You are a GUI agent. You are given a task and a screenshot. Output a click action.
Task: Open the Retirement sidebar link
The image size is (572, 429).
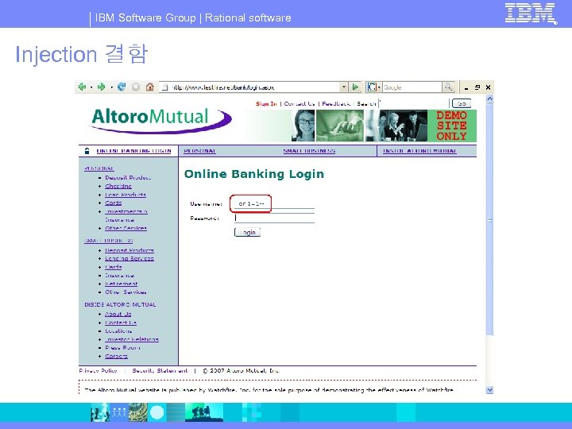pos(122,284)
